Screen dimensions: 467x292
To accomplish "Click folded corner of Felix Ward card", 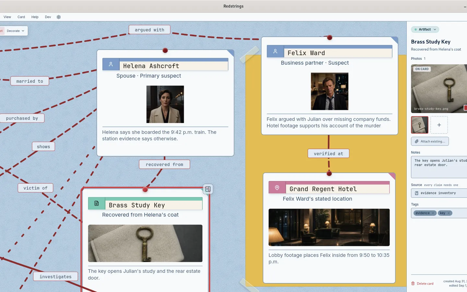I will tap(395, 40).
